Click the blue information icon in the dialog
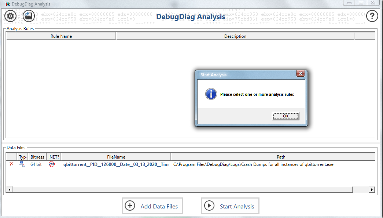The width and height of the screenshot is (383, 218). click(x=211, y=94)
